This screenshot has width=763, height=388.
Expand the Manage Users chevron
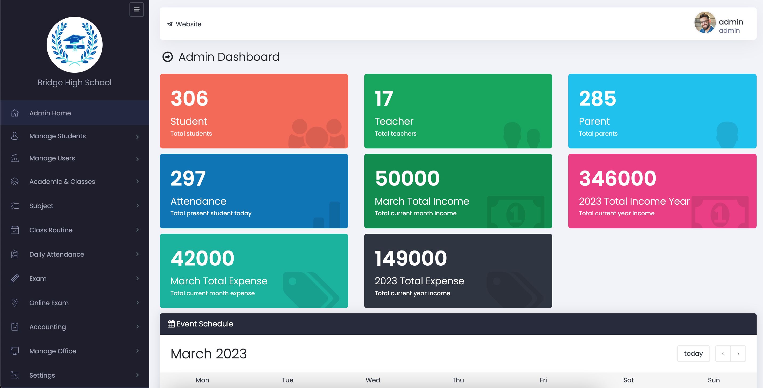[x=137, y=159]
